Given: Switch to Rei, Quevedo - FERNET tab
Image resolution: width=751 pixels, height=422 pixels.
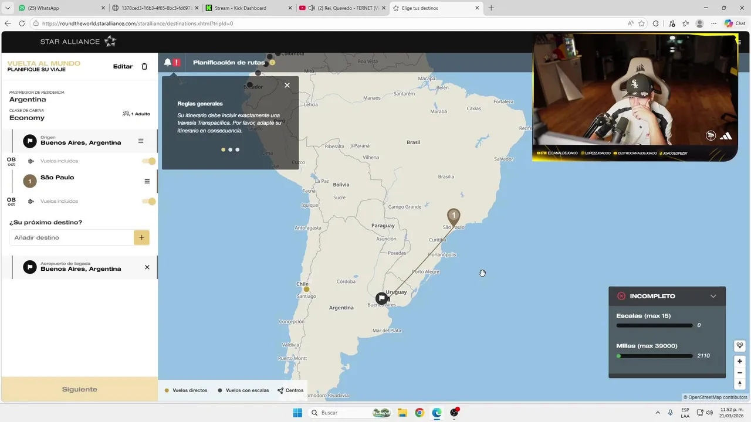Looking at the screenshot, I should 343,8.
